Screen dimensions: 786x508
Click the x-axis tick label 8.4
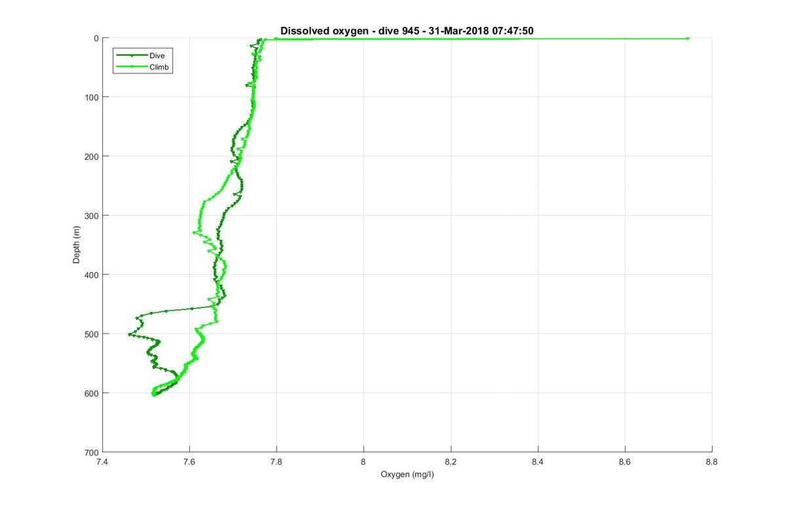pos(538,461)
